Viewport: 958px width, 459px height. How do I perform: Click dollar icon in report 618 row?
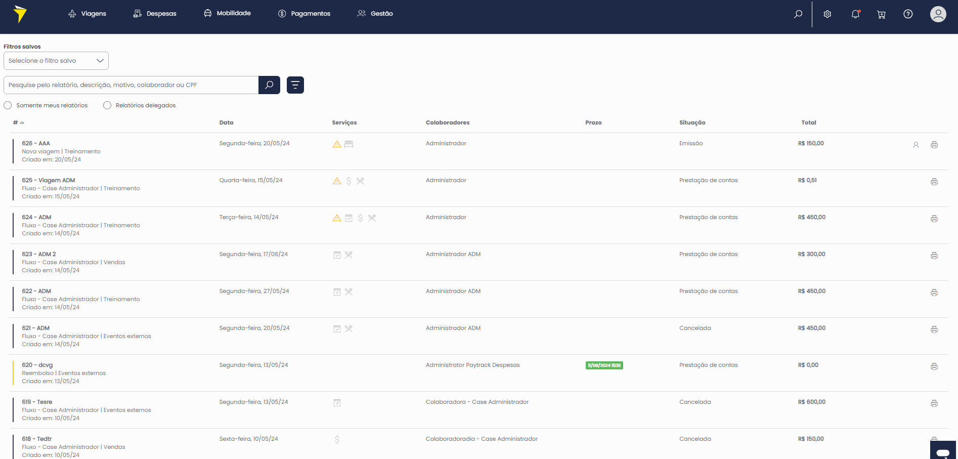[x=337, y=440]
